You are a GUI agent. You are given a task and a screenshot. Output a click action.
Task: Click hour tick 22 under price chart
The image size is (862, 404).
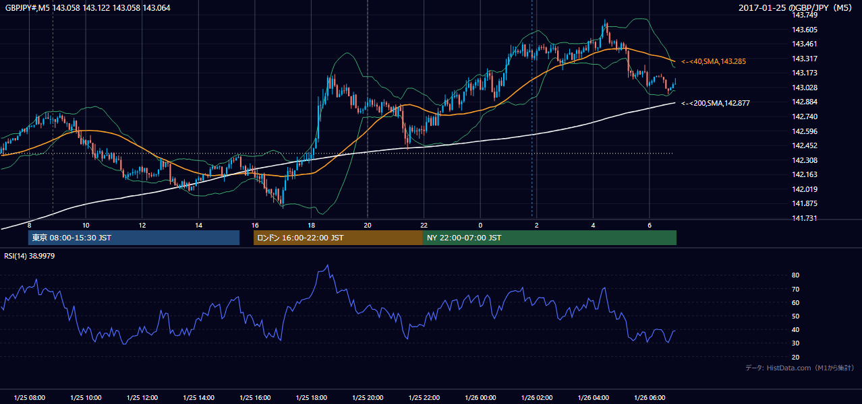(424, 225)
